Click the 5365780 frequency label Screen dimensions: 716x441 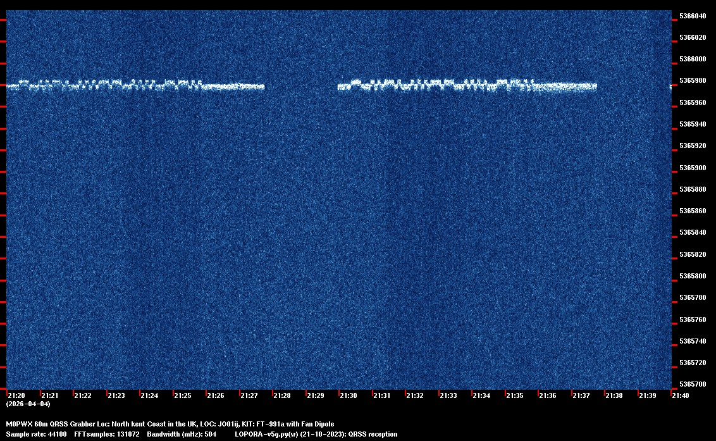pos(692,297)
